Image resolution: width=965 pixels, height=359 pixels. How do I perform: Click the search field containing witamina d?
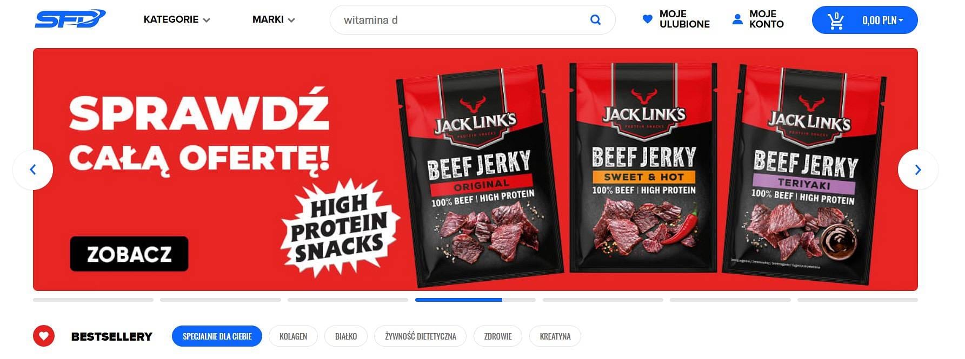click(472, 20)
